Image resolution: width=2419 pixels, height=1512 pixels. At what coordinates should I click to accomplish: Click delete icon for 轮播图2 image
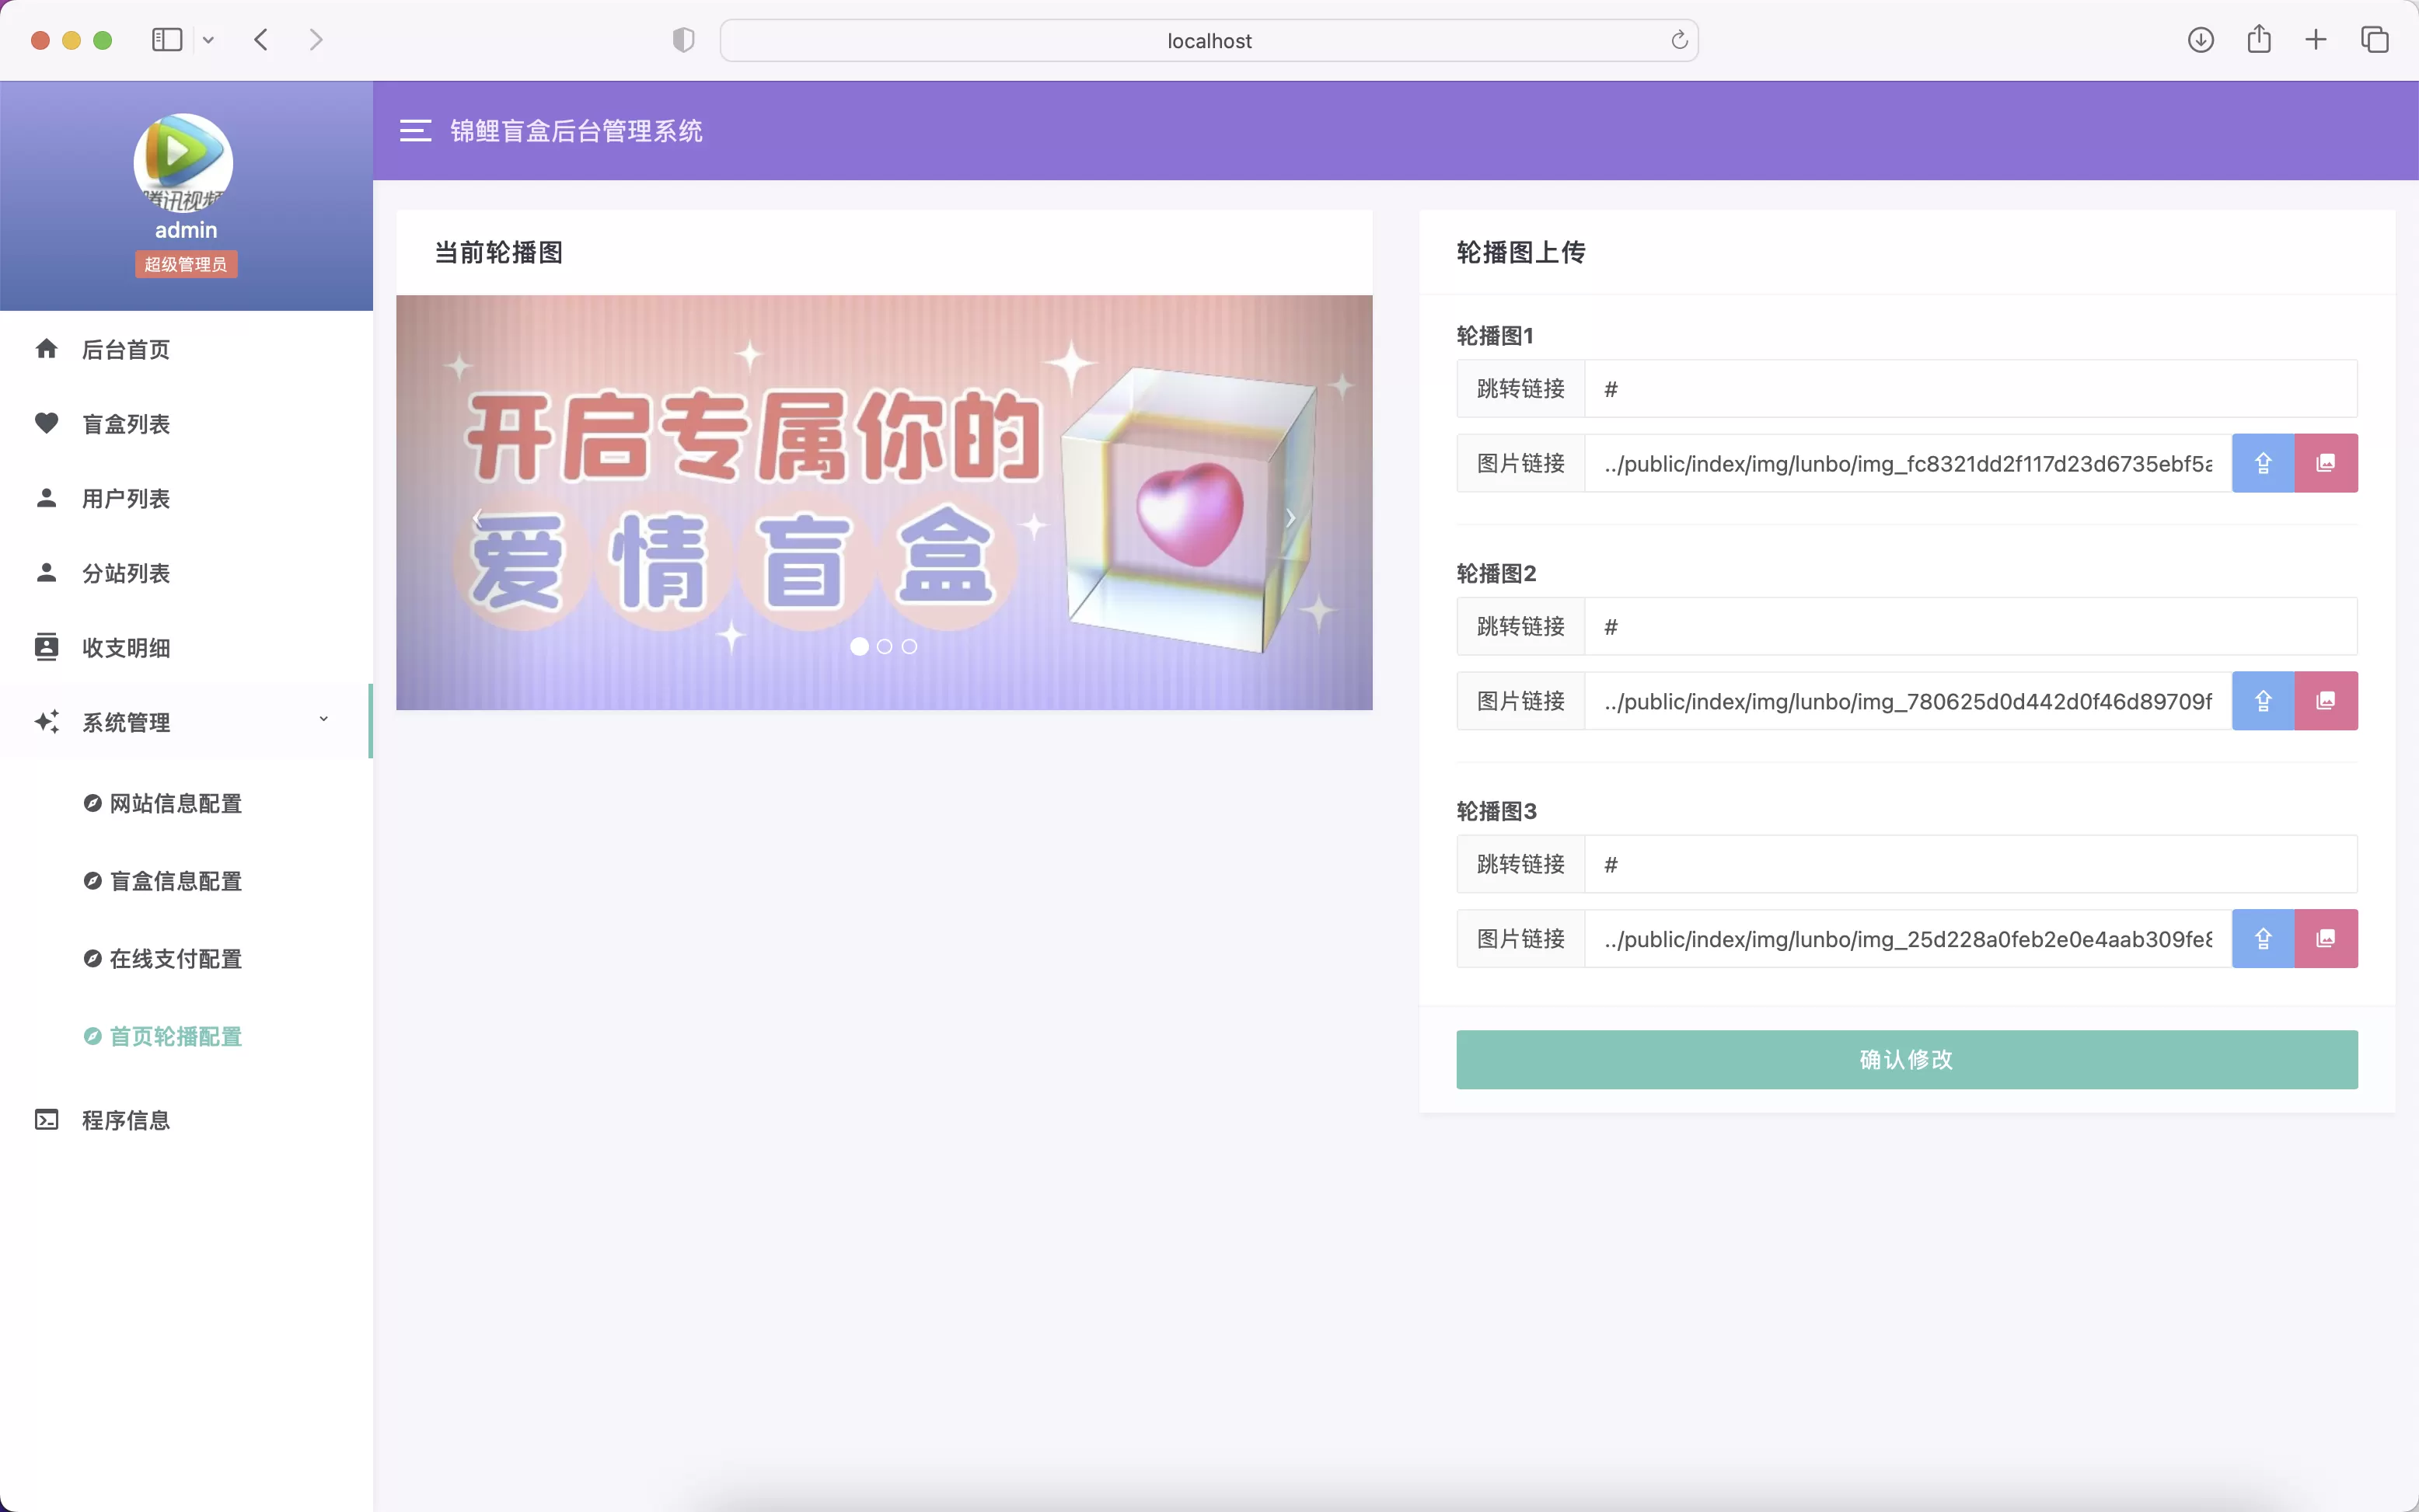click(x=2325, y=700)
